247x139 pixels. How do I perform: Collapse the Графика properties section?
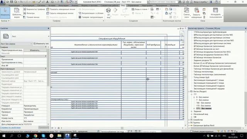46,47
